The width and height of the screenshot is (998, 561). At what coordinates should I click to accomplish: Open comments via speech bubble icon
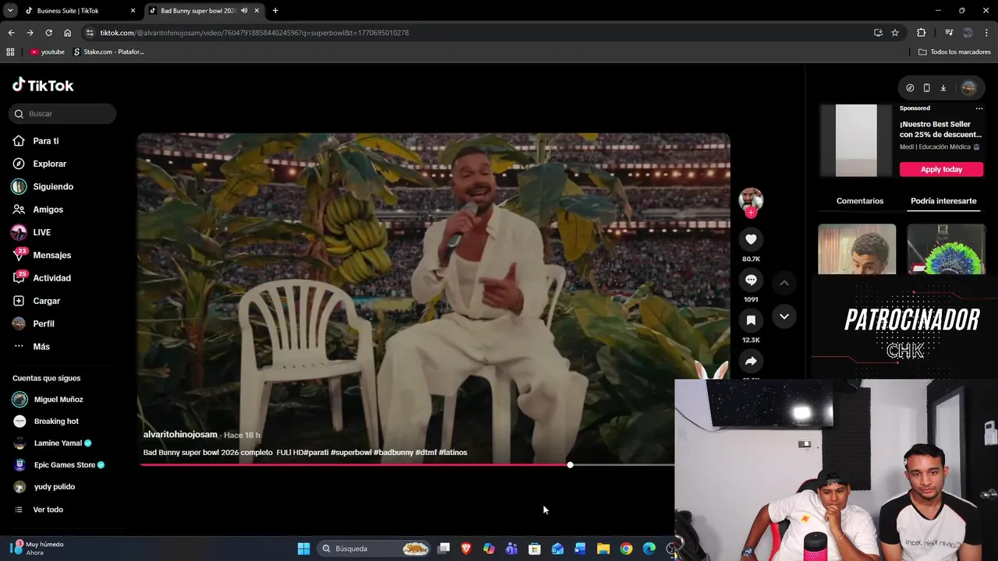751,280
